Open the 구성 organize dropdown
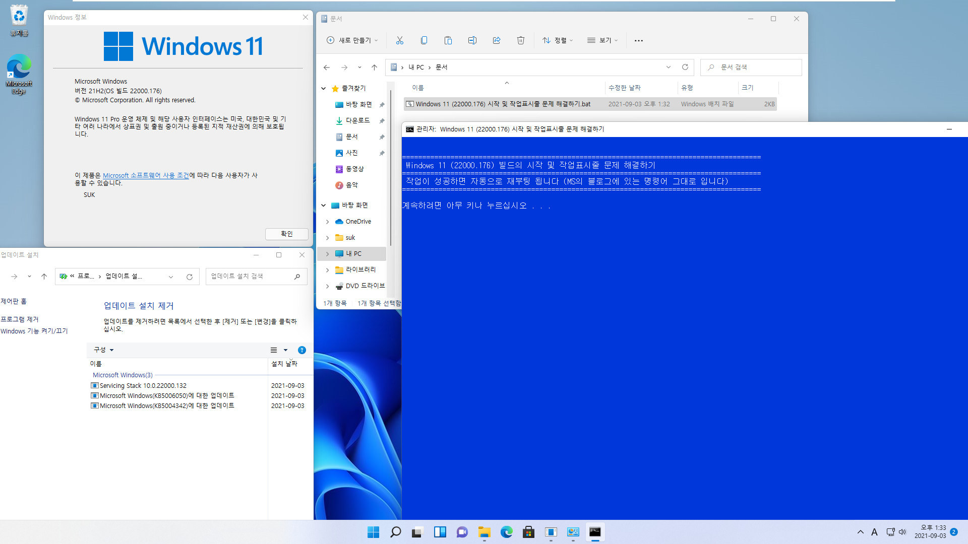The width and height of the screenshot is (968, 544). click(x=104, y=350)
